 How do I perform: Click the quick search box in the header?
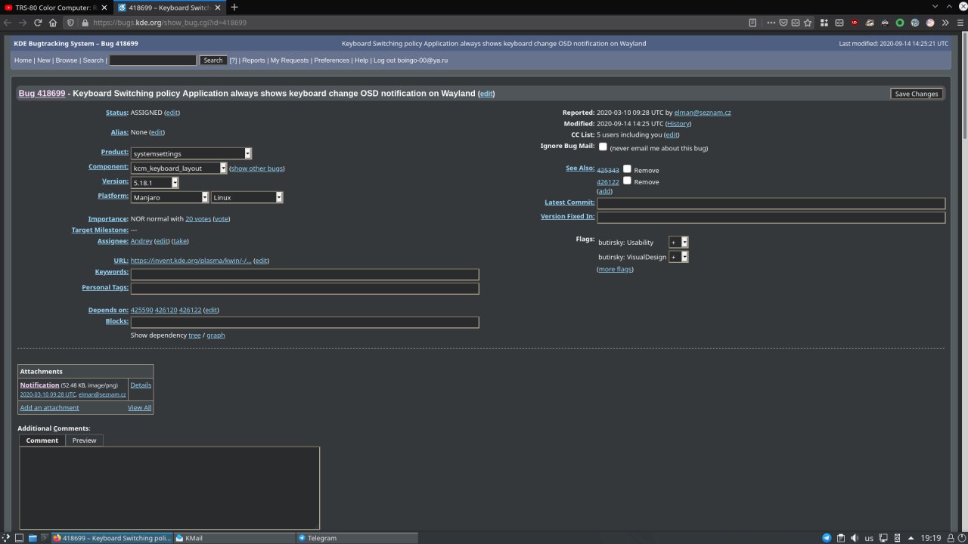pos(153,60)
